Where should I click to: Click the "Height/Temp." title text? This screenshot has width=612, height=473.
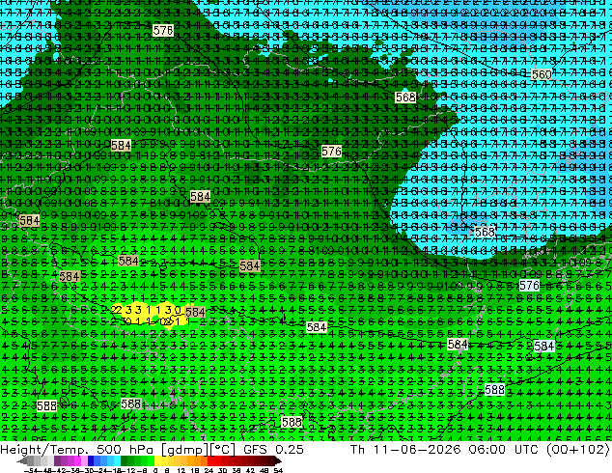pyautogui.click(x=44, y=449)
